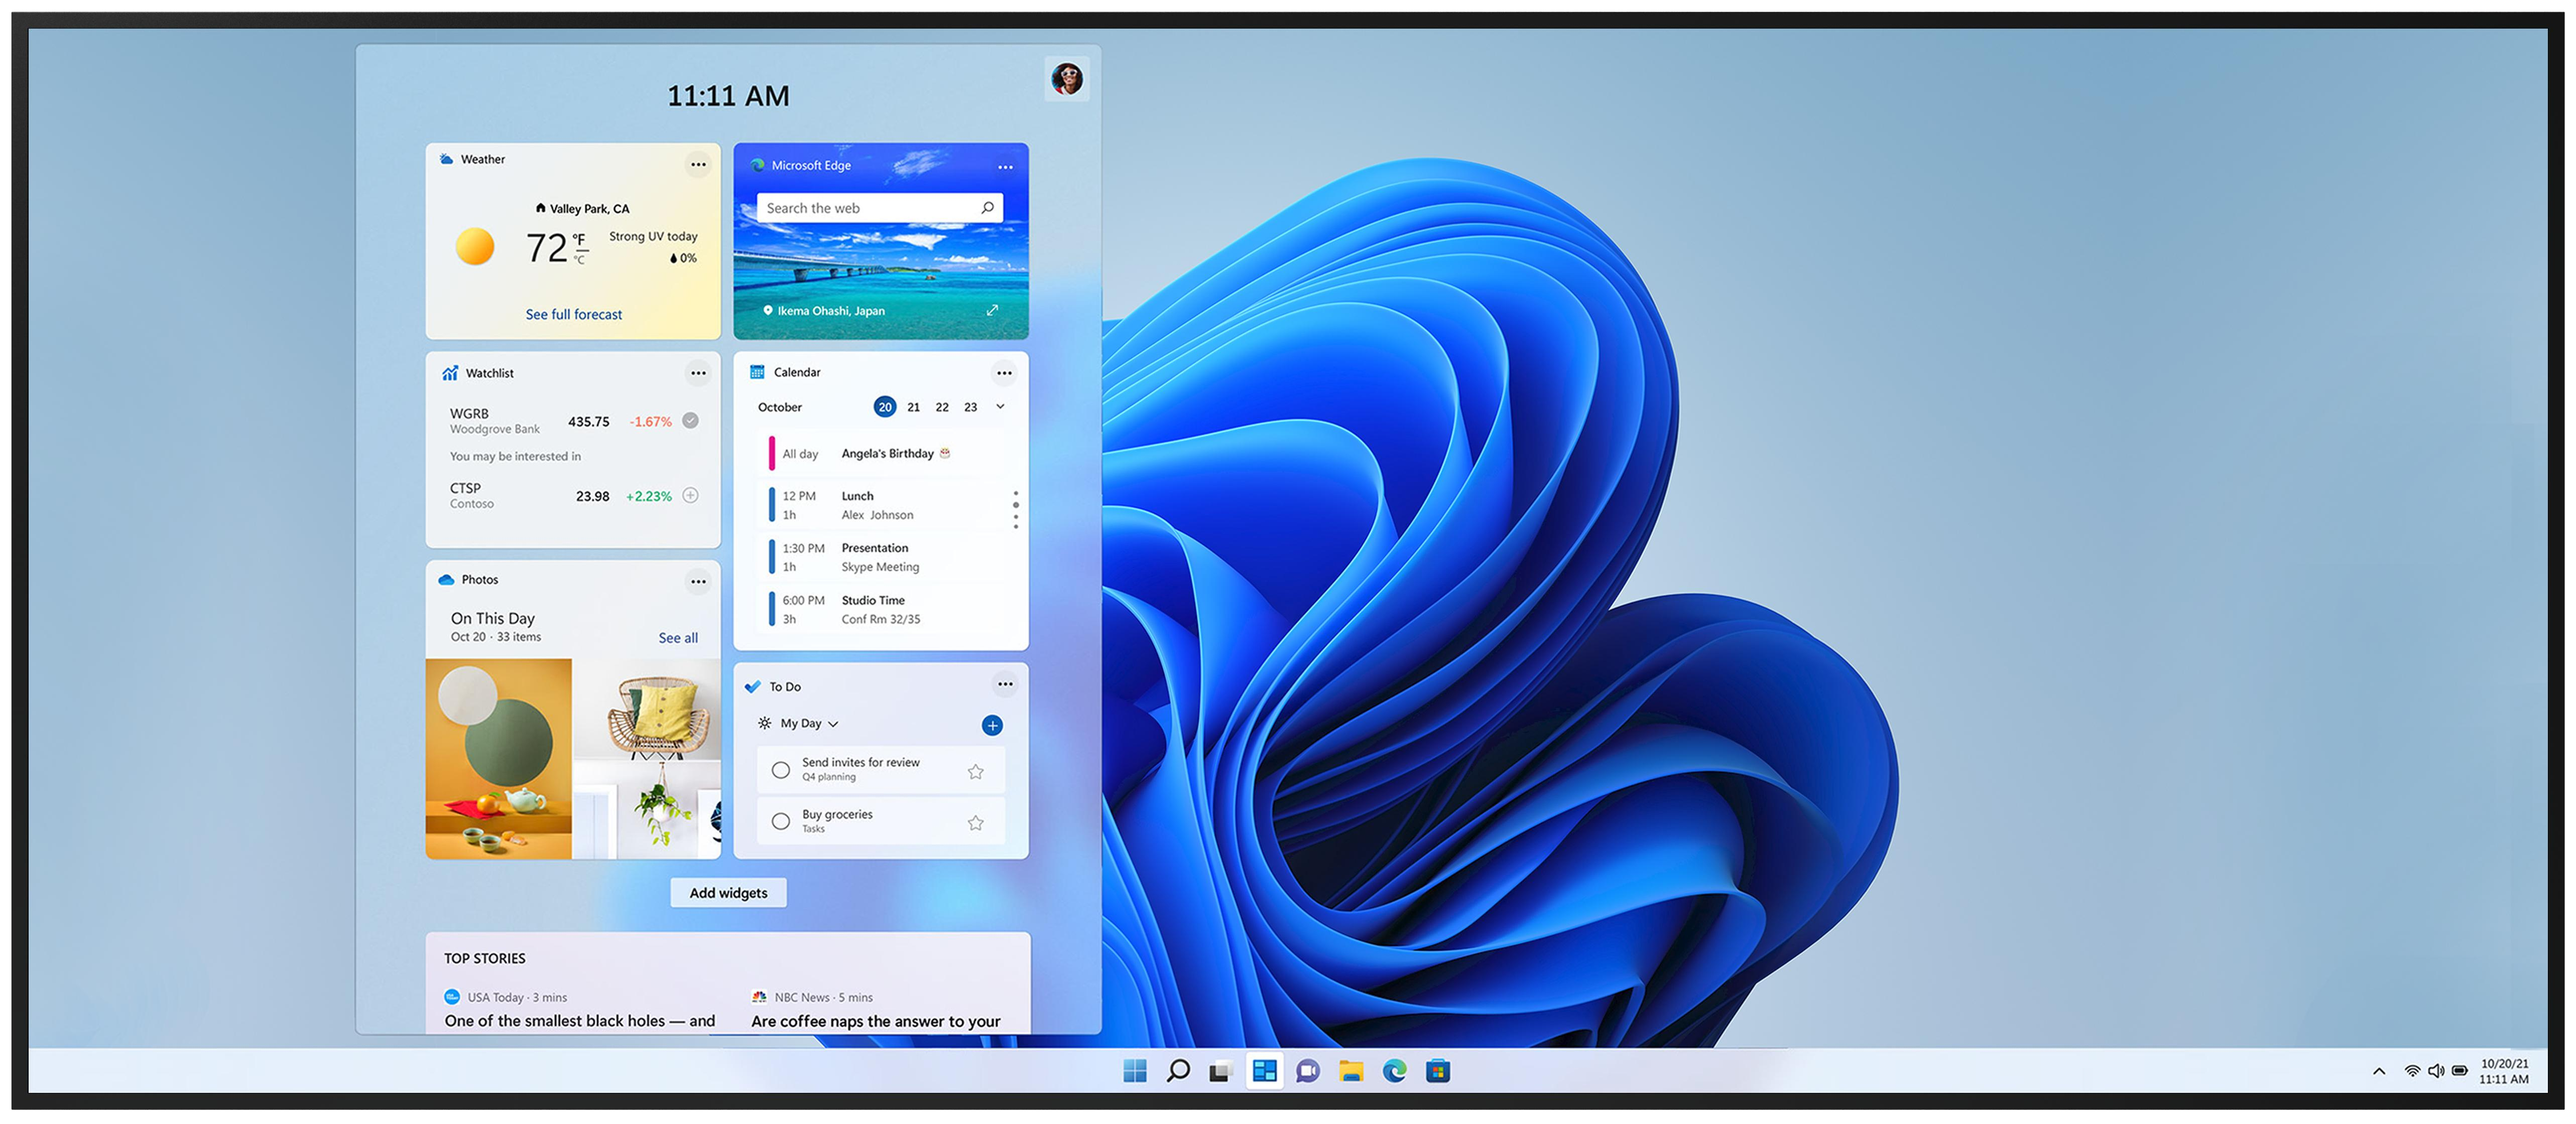Open the user profile avatar
Viewport: 2576px width, 1124px height.
[1067, 78]
